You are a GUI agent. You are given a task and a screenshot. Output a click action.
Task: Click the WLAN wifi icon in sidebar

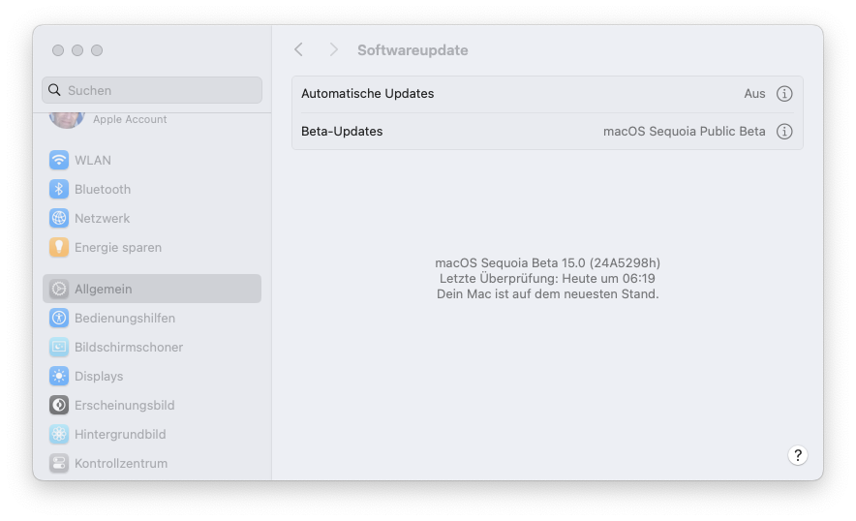point(59,161)
